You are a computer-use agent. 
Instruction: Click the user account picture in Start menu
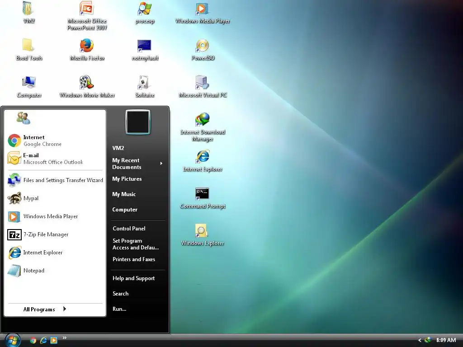[138, 122]
